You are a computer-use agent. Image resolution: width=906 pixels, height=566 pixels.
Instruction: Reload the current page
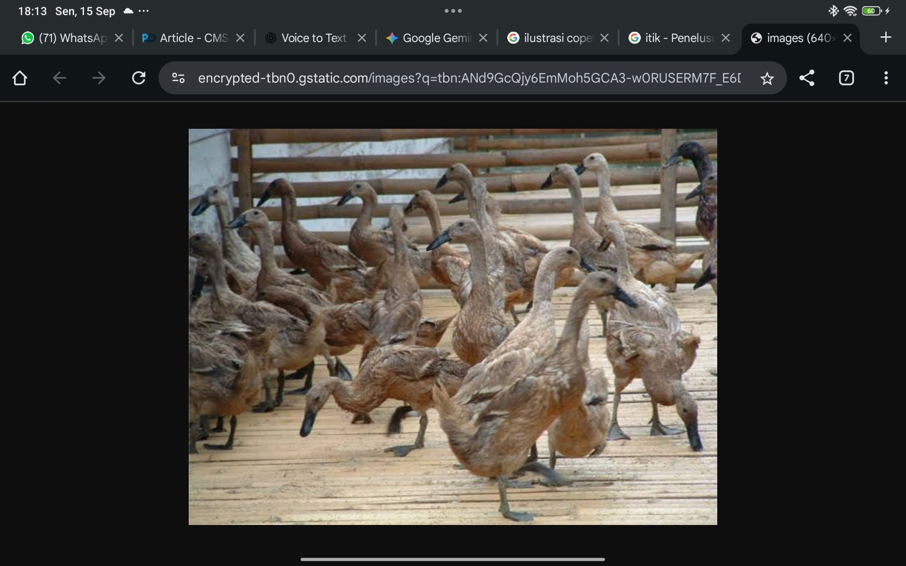[x=139, y=78]
